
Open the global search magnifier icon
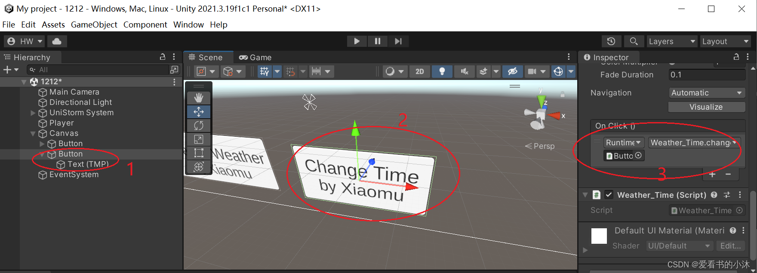pos(634,41)
